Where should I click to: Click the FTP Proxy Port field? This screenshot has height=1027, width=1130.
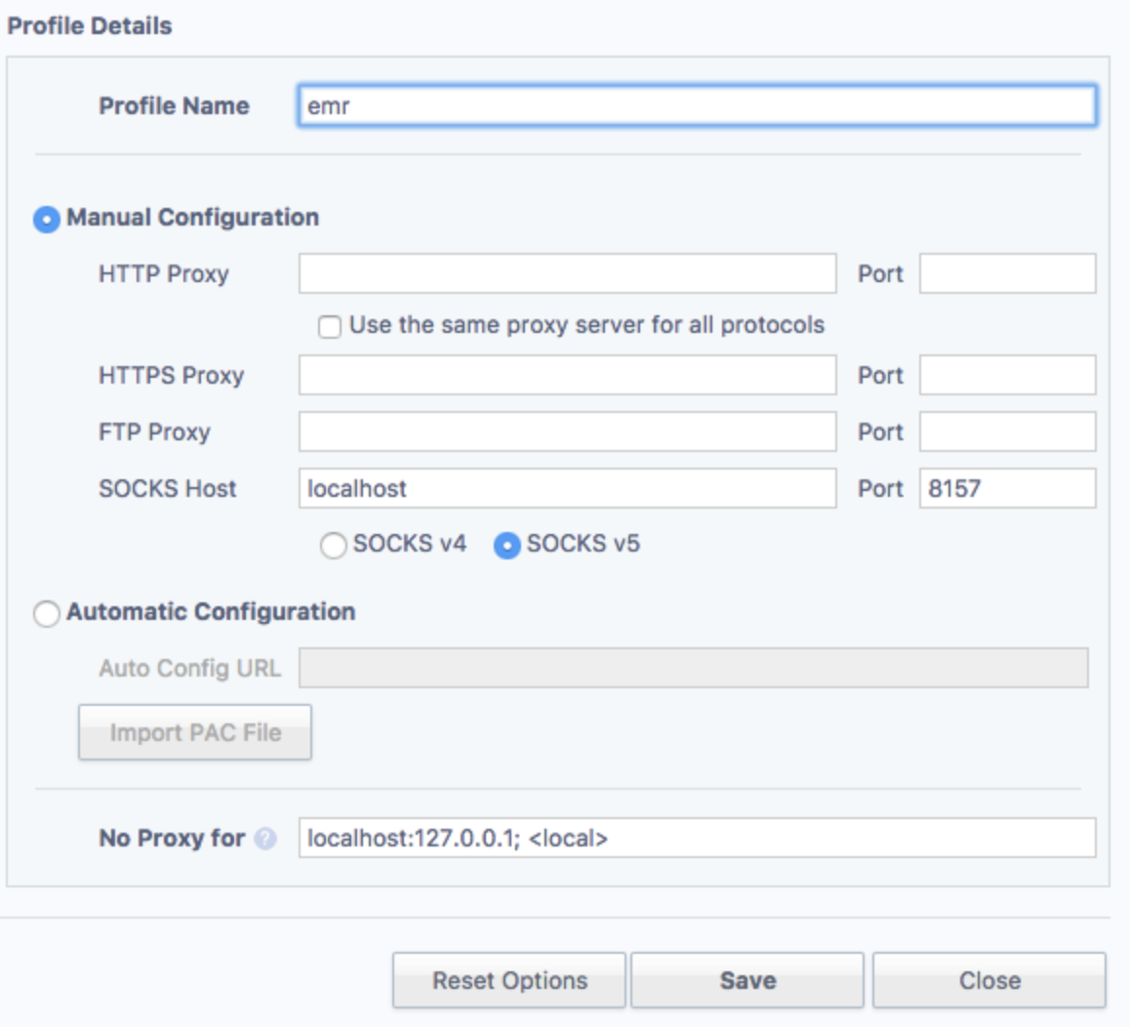(x=1007, y=432)
